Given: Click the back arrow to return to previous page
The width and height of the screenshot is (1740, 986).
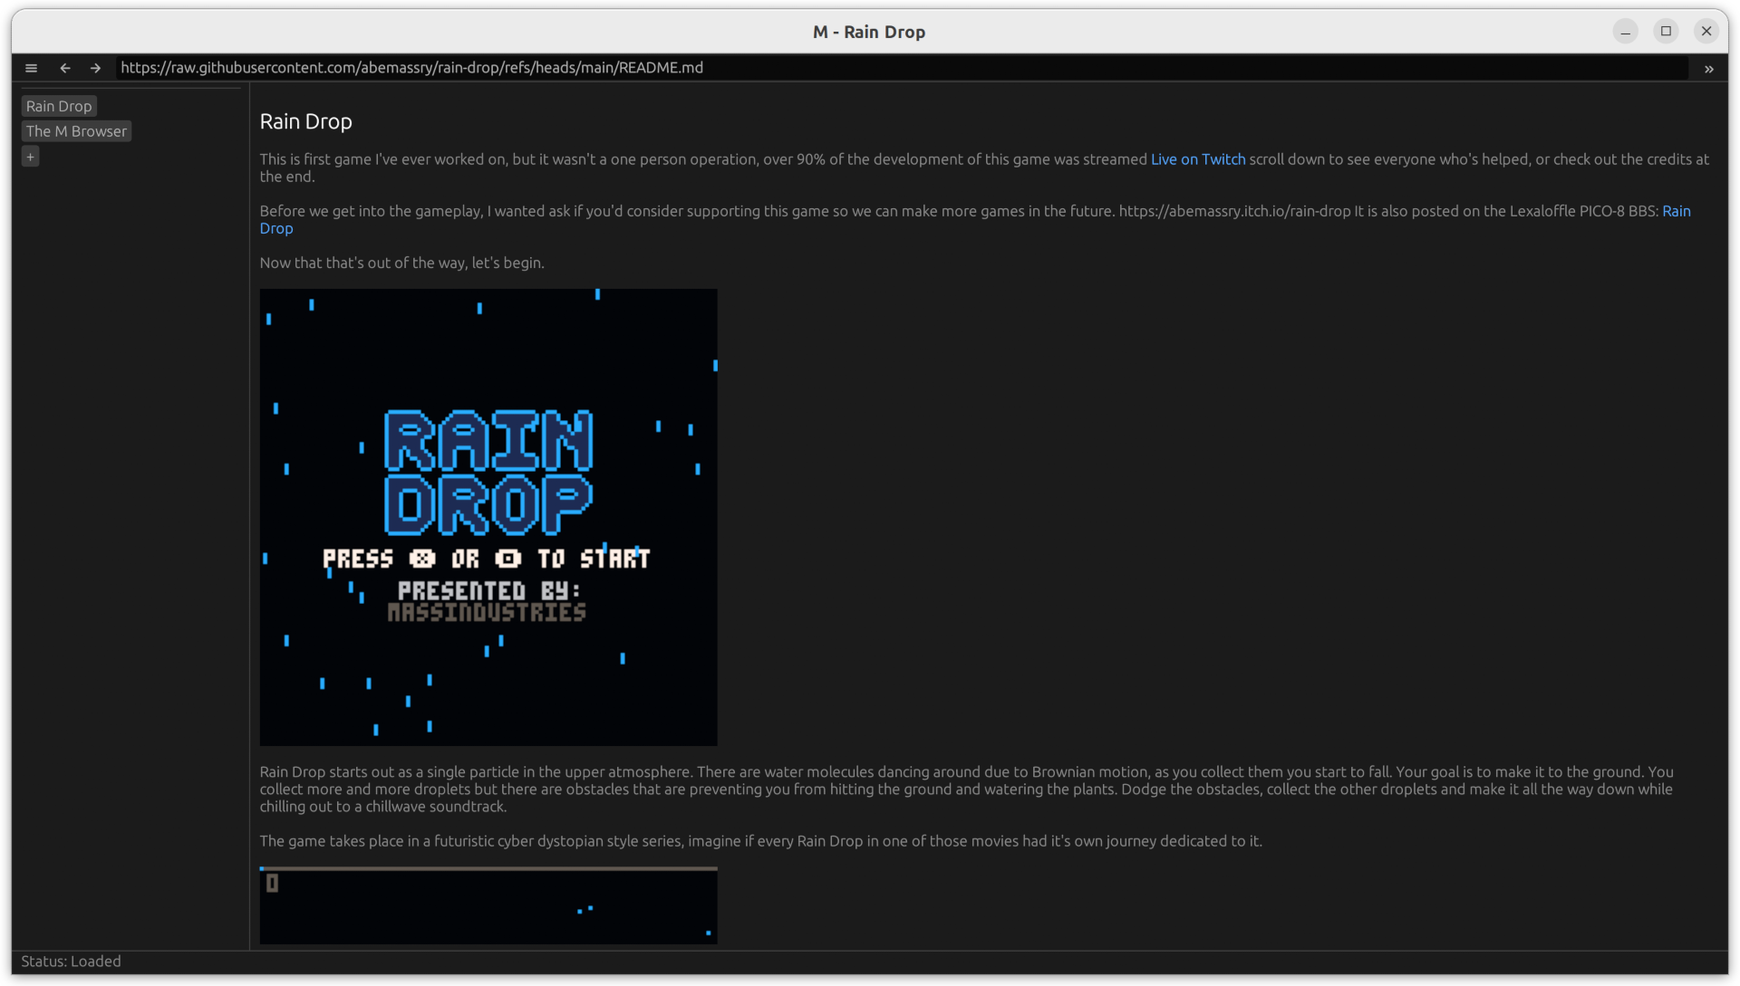Looking at the screenshot, I should pyautogui.click(x=64, y=68).
